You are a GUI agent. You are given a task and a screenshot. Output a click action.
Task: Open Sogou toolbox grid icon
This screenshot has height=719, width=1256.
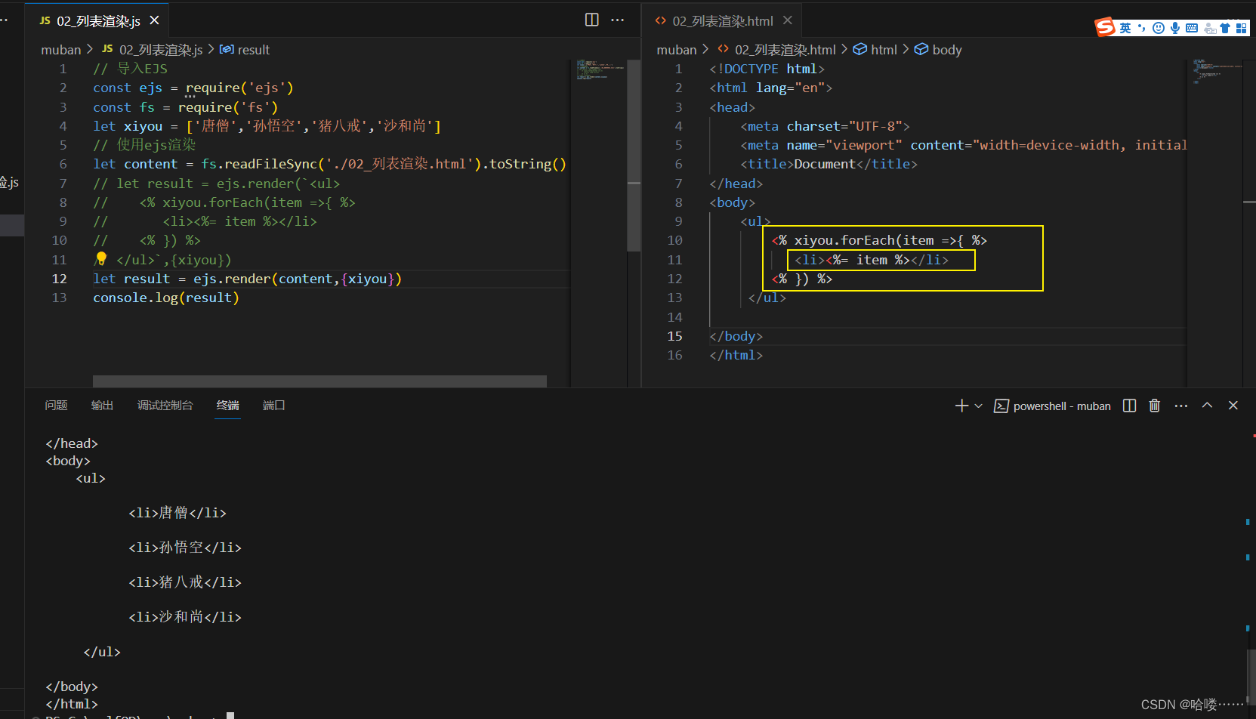point(1242,28)
